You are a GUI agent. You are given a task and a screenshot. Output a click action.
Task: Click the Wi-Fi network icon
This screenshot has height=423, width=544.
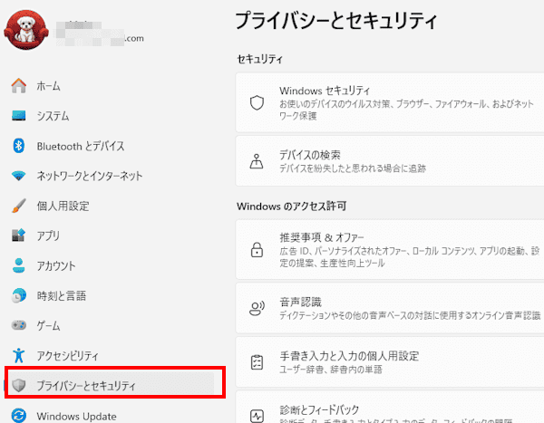click(19, 176)
